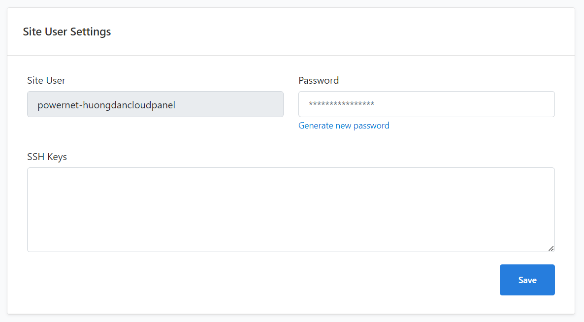Click the grey area right of the site username
584x322 pixels.
point(229,104)
